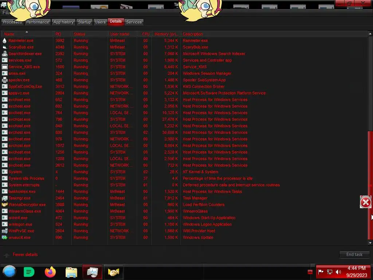This screenshot has height=280, width=373.
Task: Select the Details tab
Action: [115, 22]
